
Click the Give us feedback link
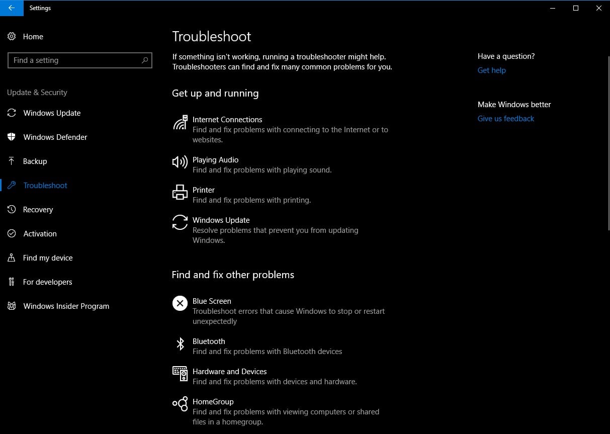click(x=505, y=119)
